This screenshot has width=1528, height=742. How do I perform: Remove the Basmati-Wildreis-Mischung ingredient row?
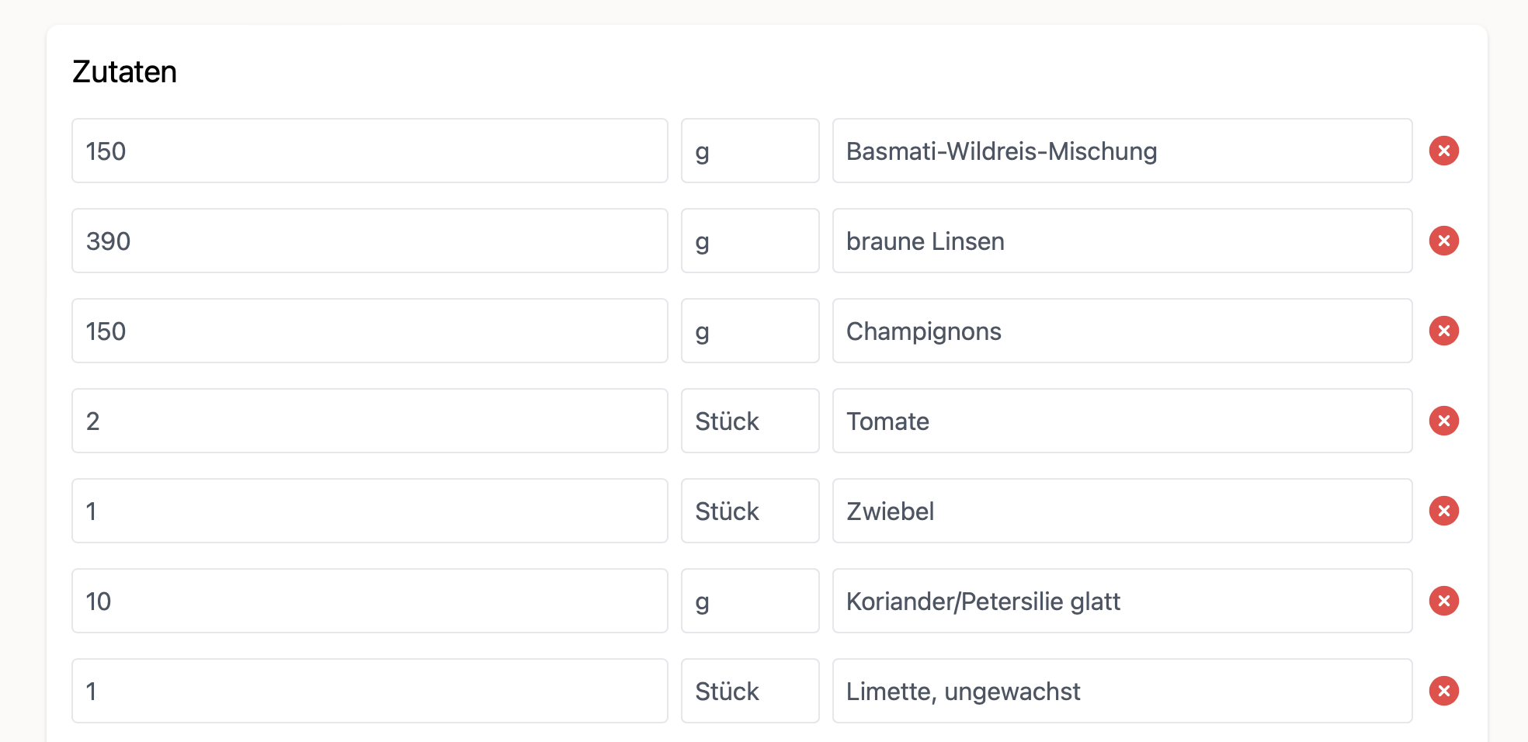coord(1444,151)
